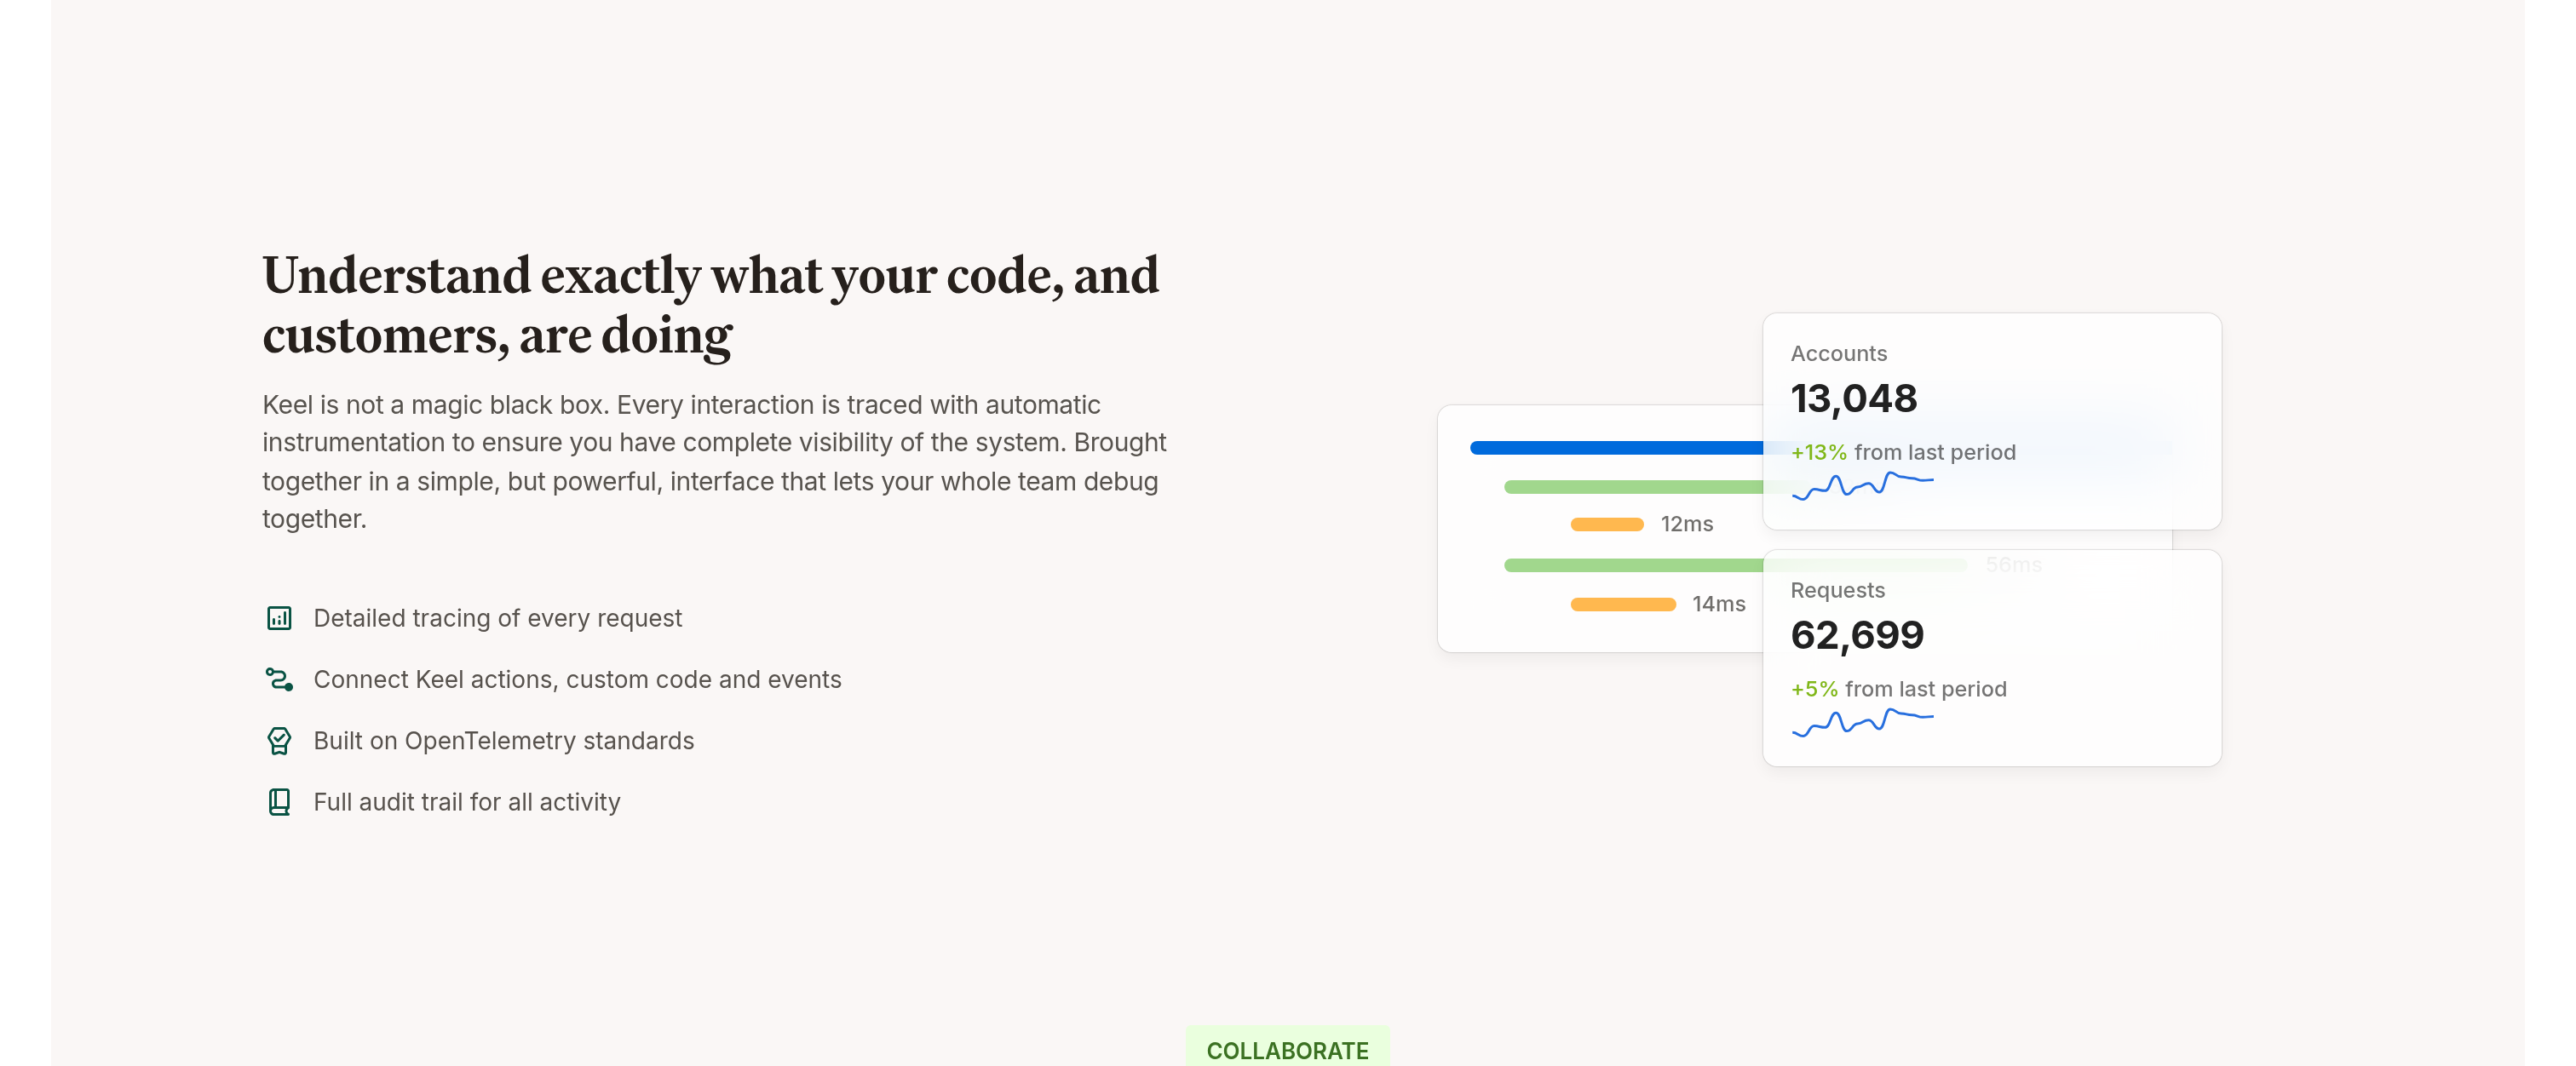
Task: Click the heading 'Understand exactly what your code'
Action: click(x=711, y=305)
